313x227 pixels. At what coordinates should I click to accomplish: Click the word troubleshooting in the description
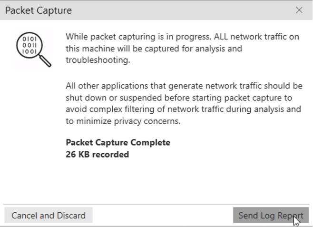click(x=98, y=60)
